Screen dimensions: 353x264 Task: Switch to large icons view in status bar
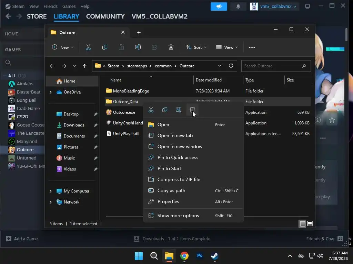coord(310,223)
